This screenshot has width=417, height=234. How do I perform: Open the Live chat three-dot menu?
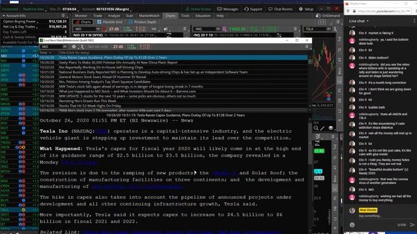[x=414, y=21]
